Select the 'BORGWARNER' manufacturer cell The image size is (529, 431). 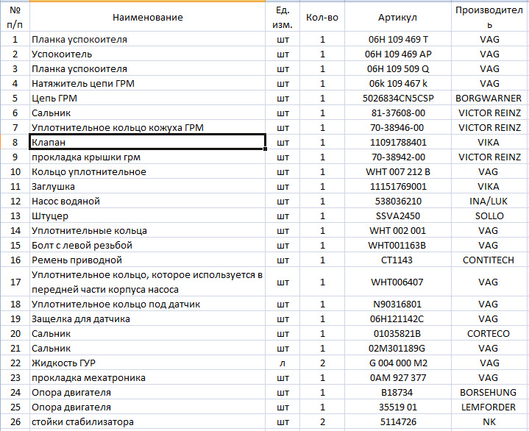490,98
